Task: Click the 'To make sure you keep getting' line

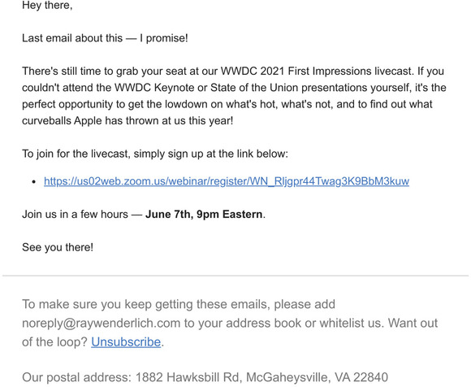Action: (x=179, y=304)
